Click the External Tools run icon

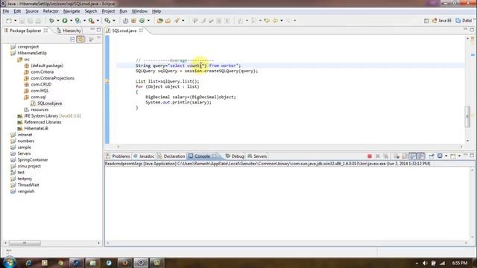click(91, 21)
